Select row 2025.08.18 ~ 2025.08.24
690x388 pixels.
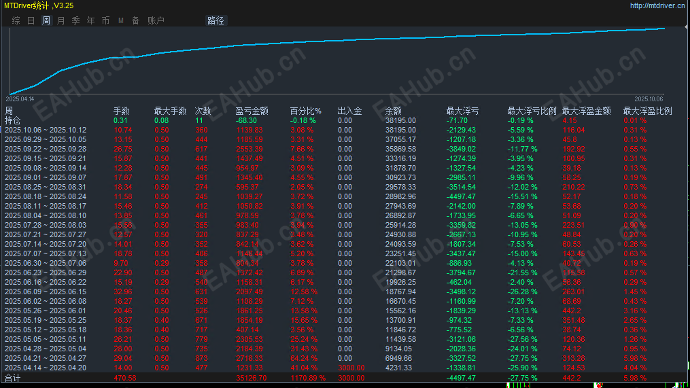(46, 196)
